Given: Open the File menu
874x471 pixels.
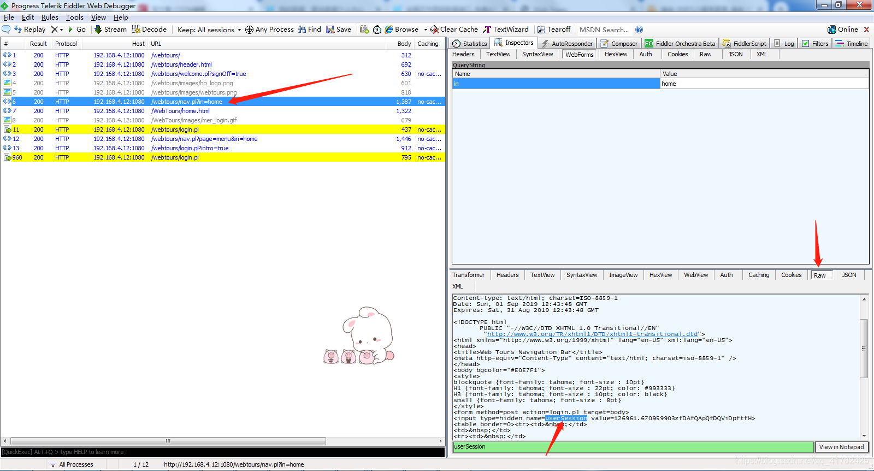Looking at the screenshot, I should coord(9,17).
